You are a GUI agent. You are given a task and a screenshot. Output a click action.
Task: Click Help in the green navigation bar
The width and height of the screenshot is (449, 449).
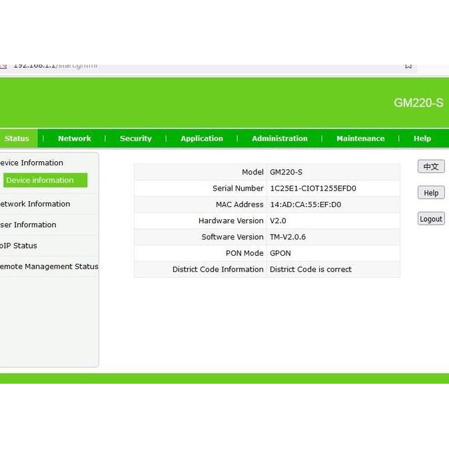[422, 139]
